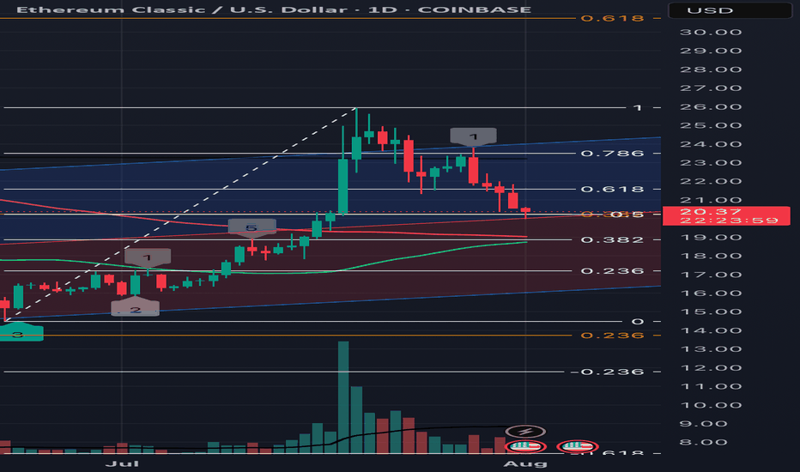
Task: Click the 10.00 price axis label
Action: click(711, 406)
